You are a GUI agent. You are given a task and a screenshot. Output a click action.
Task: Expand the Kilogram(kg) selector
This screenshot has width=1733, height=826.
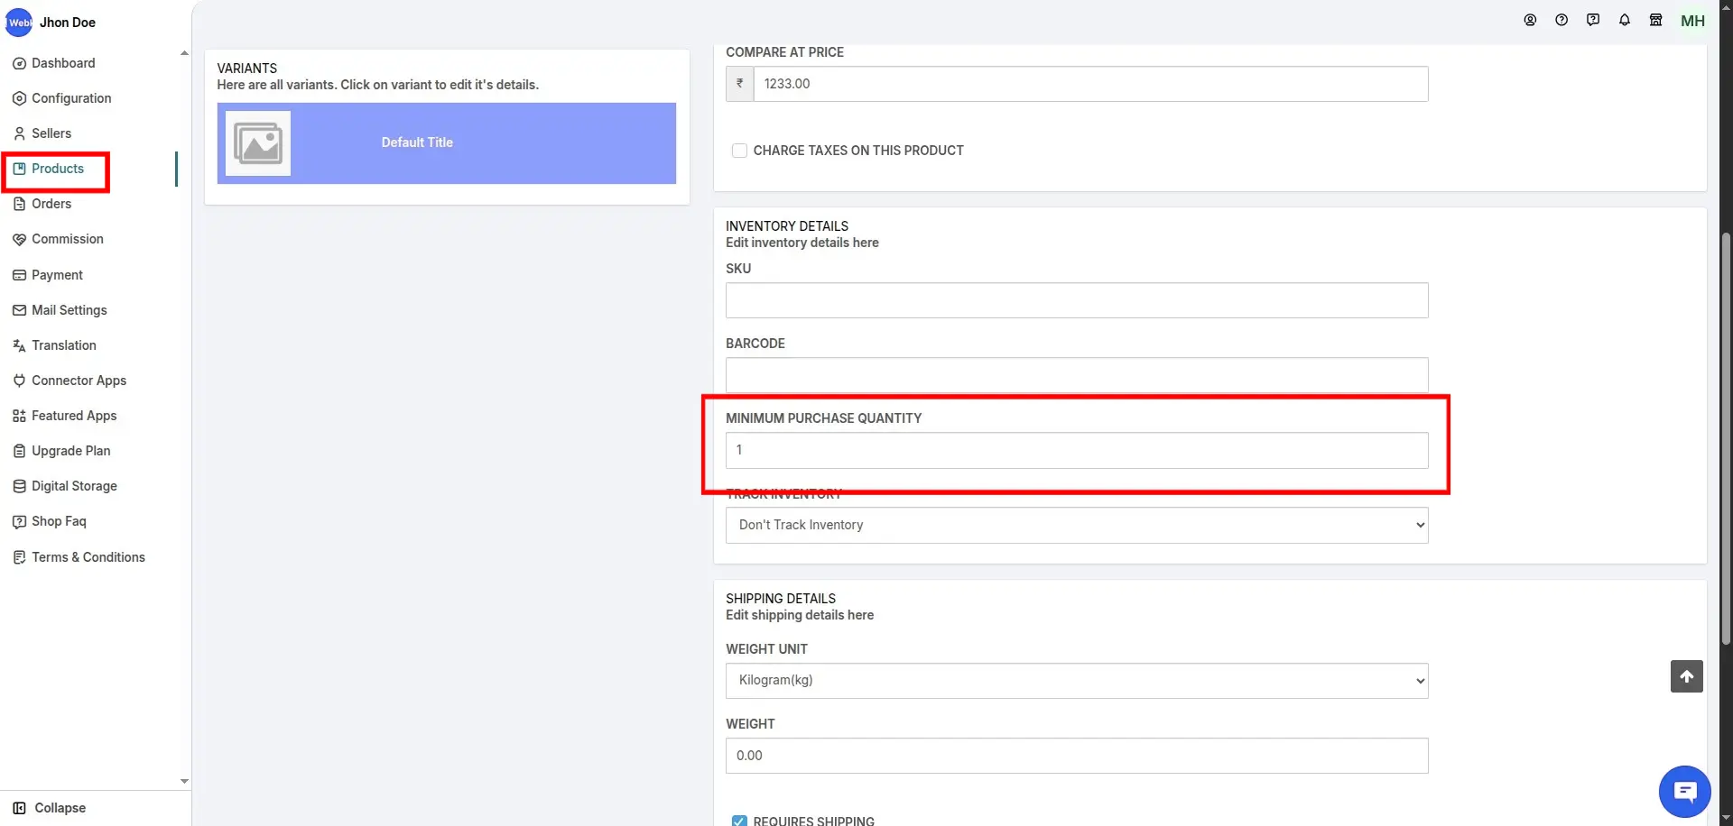point(1076,680)
